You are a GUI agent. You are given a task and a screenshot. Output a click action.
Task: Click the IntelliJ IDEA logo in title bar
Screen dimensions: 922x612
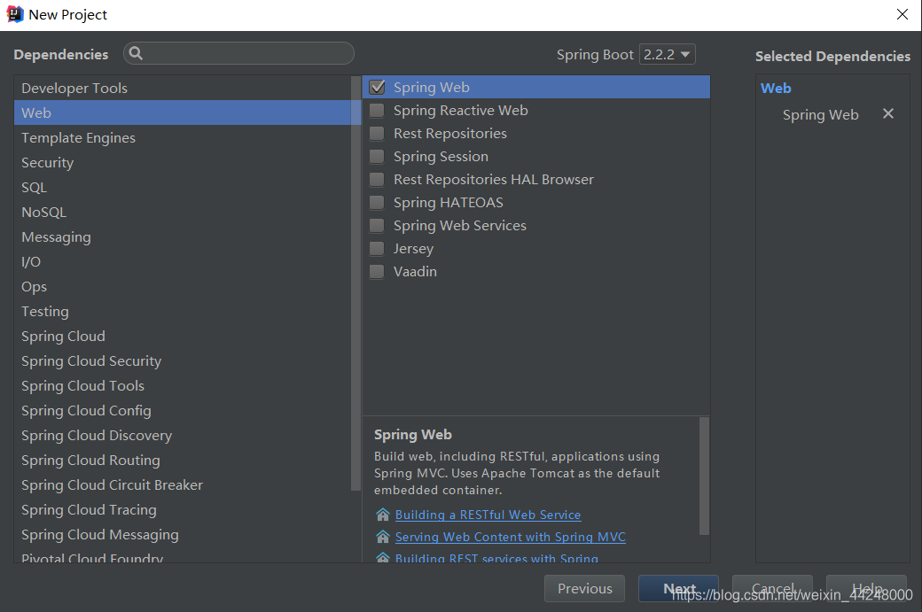pyautogui.click(x=15, y=14)
